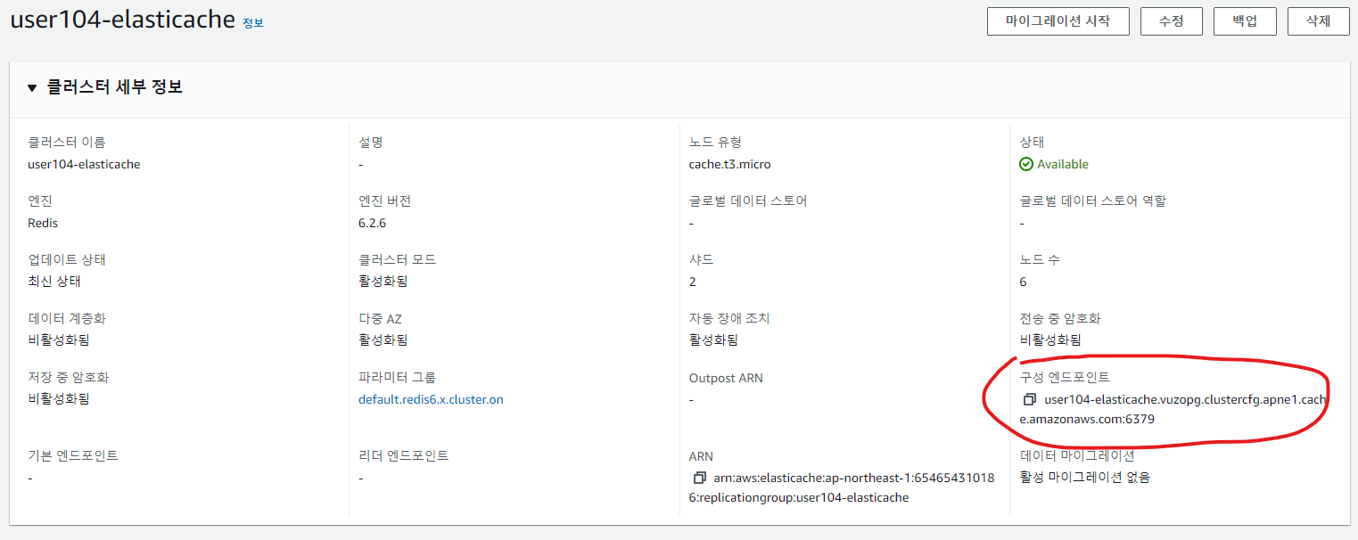Click the 업데이트 상태 label

(67, 260)
